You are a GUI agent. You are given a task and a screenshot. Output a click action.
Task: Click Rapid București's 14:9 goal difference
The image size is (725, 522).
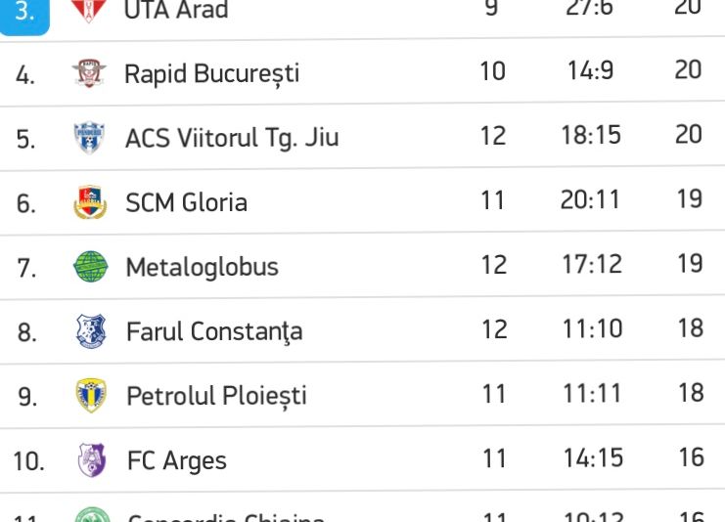point(591,71)
